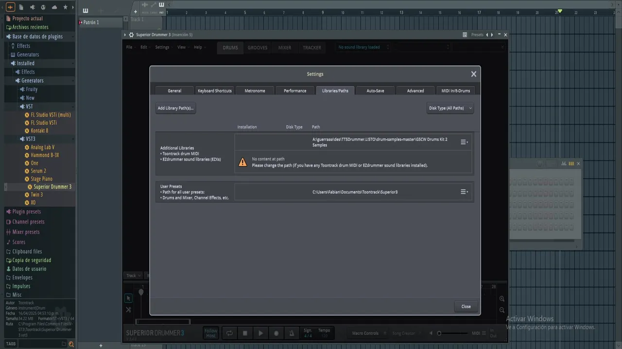Open the Disk Type (All Paths) dropdown
This screenshot has height=349, width=622.
450,108
